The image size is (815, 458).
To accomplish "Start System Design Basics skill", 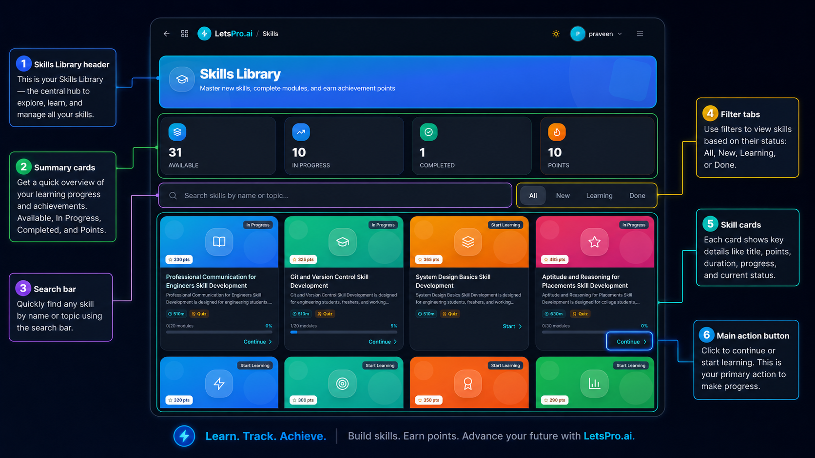I will [512, 327].
